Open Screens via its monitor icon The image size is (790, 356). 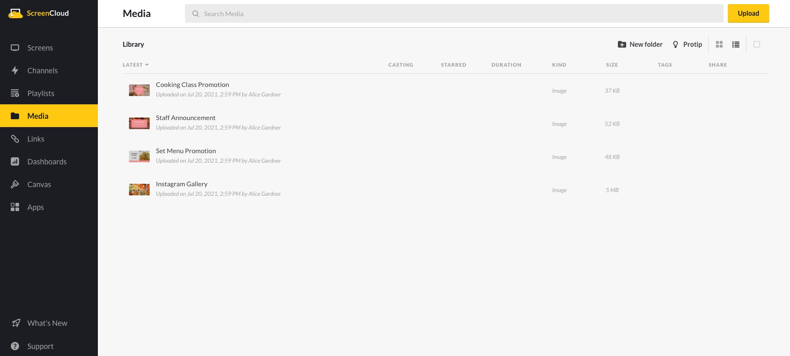pyautogui.click(x=15, y=48)
